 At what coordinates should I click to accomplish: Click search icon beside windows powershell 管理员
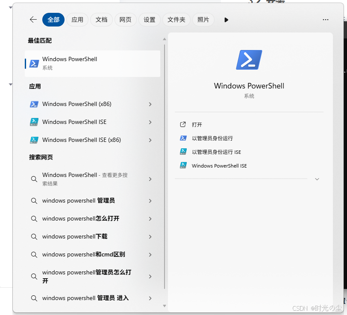pyautogui.click(x=34, y=201)
